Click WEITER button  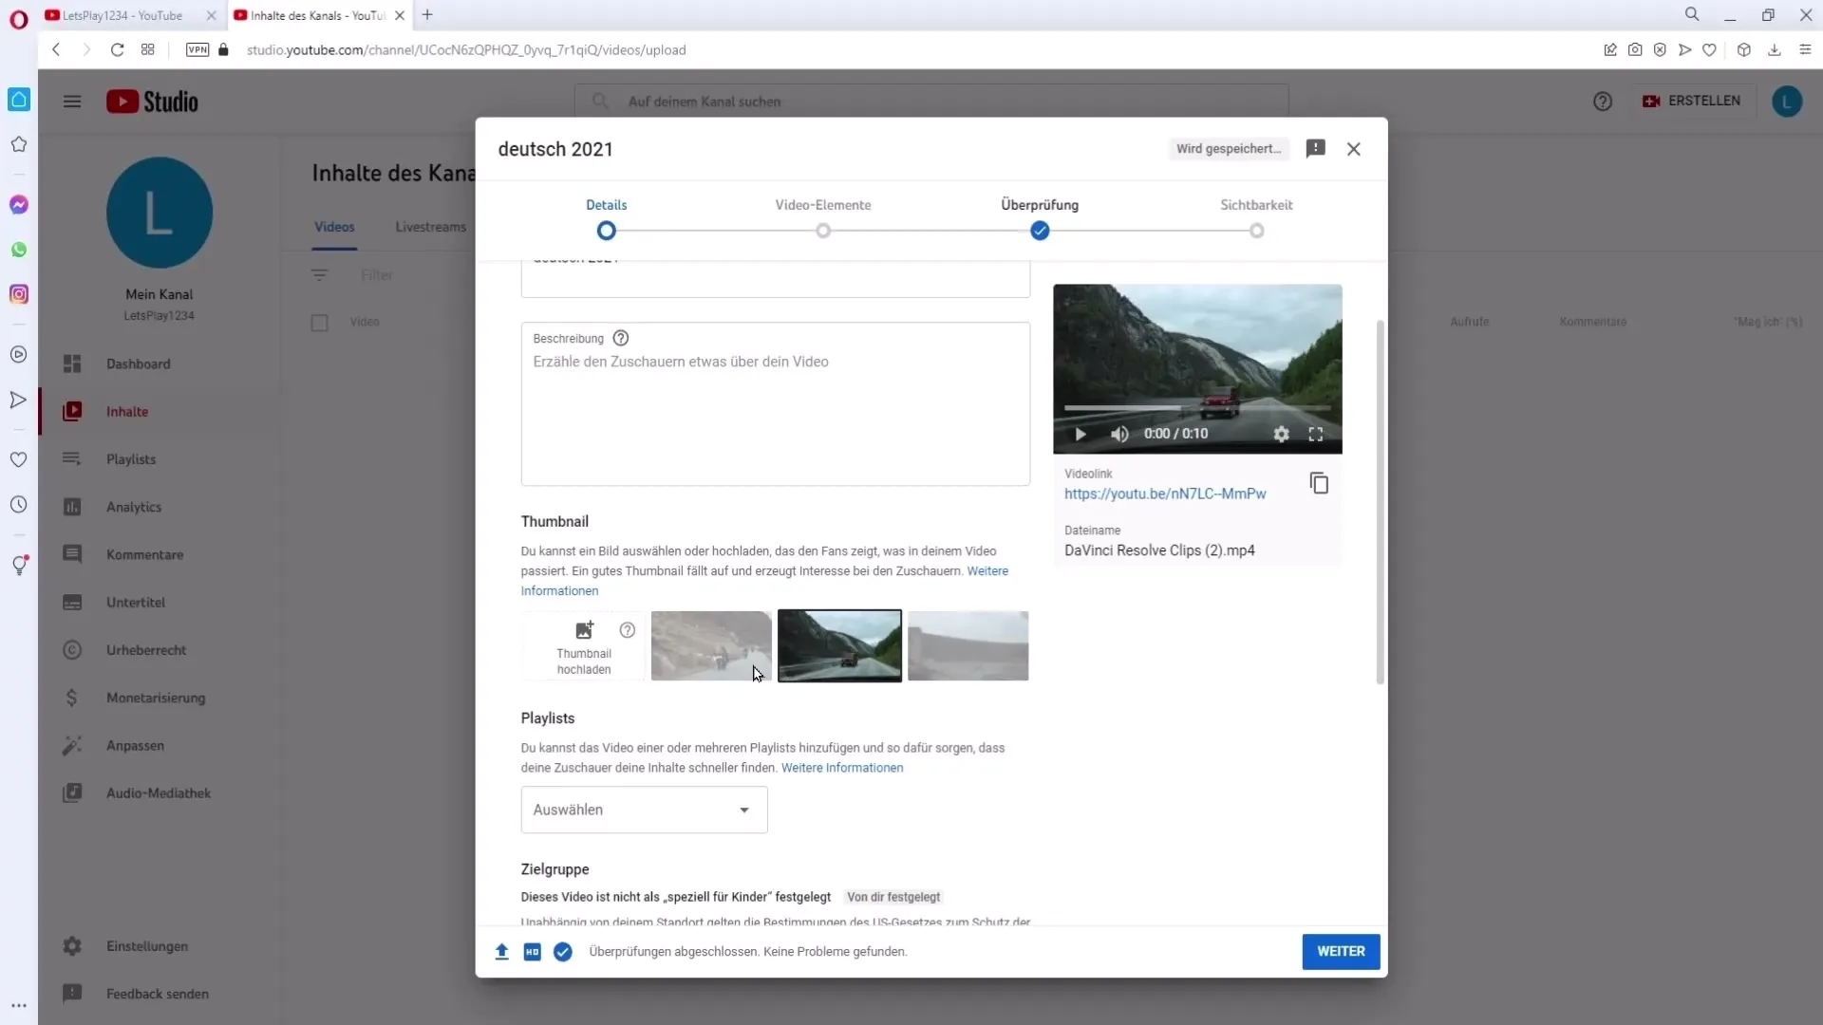[x=1341, y=951]
